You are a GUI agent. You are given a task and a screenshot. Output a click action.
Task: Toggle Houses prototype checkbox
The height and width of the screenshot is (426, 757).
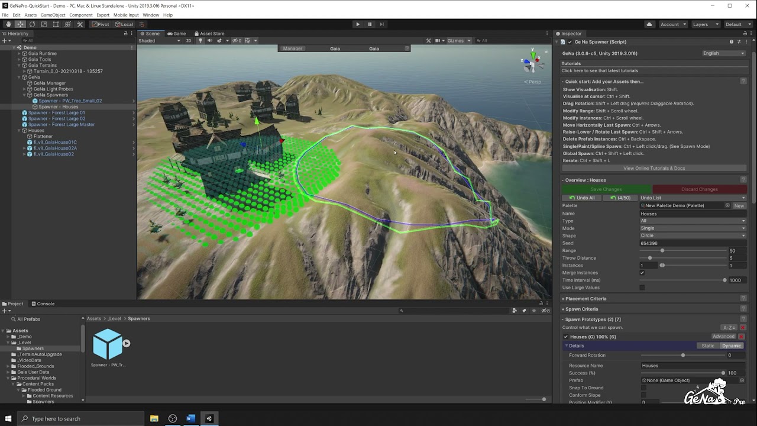click(x=566, y=337)
